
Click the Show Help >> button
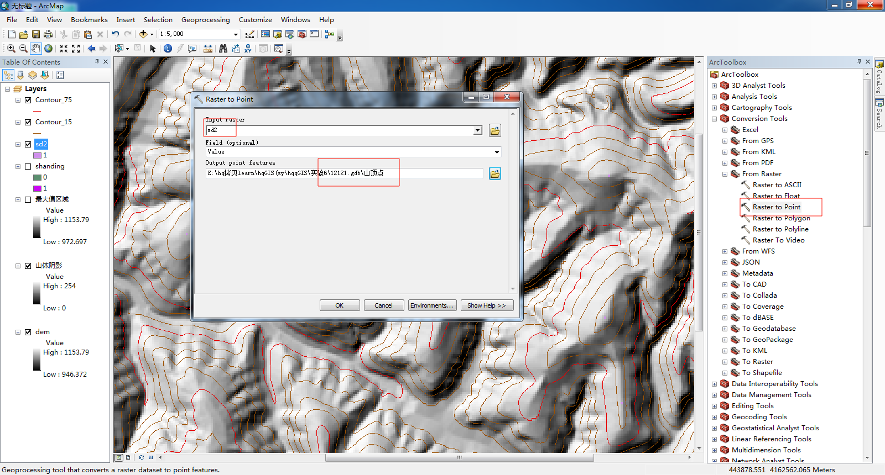click(487, 305)
